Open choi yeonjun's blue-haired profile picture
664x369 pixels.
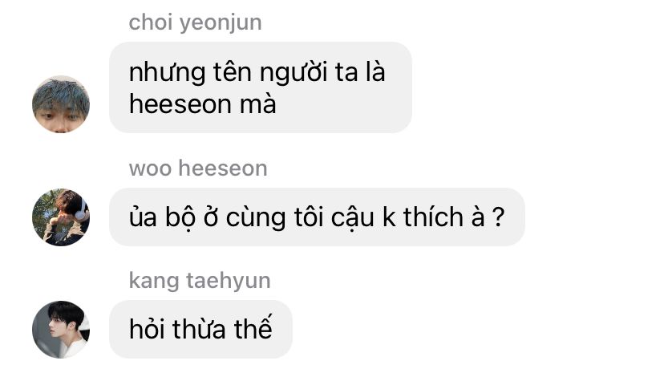coord(61,104)
